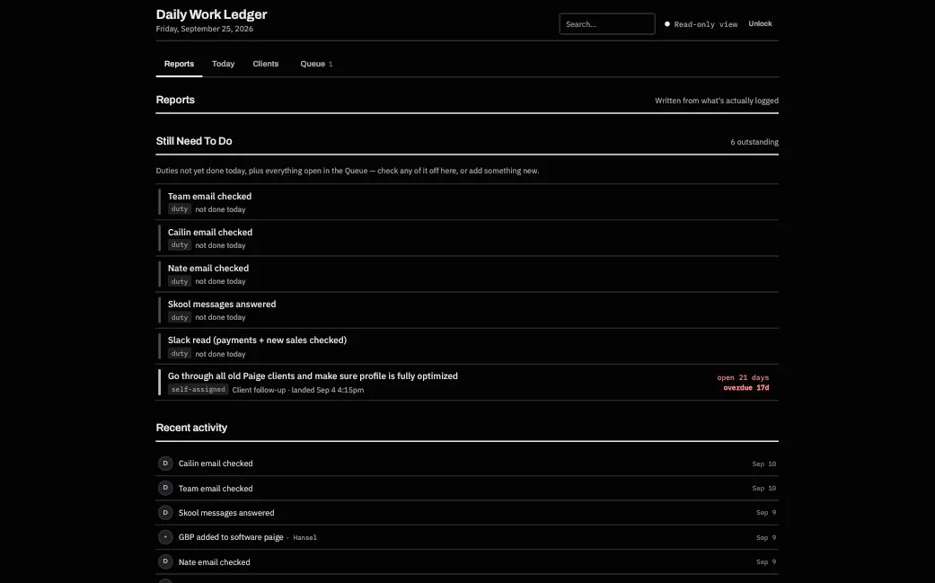The image size is (935, 583).
Task: Click duty tag under Team email checked
Action: pyautogui.click(x=180, y=209)
